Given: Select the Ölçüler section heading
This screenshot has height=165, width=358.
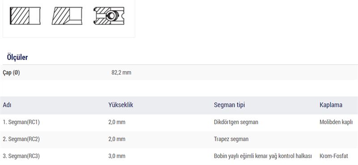Looking at the screenshot, I should tap(17, 57).
